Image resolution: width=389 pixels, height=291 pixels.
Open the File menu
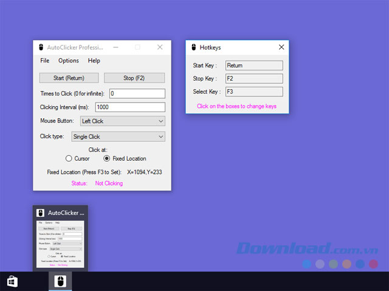45,61
